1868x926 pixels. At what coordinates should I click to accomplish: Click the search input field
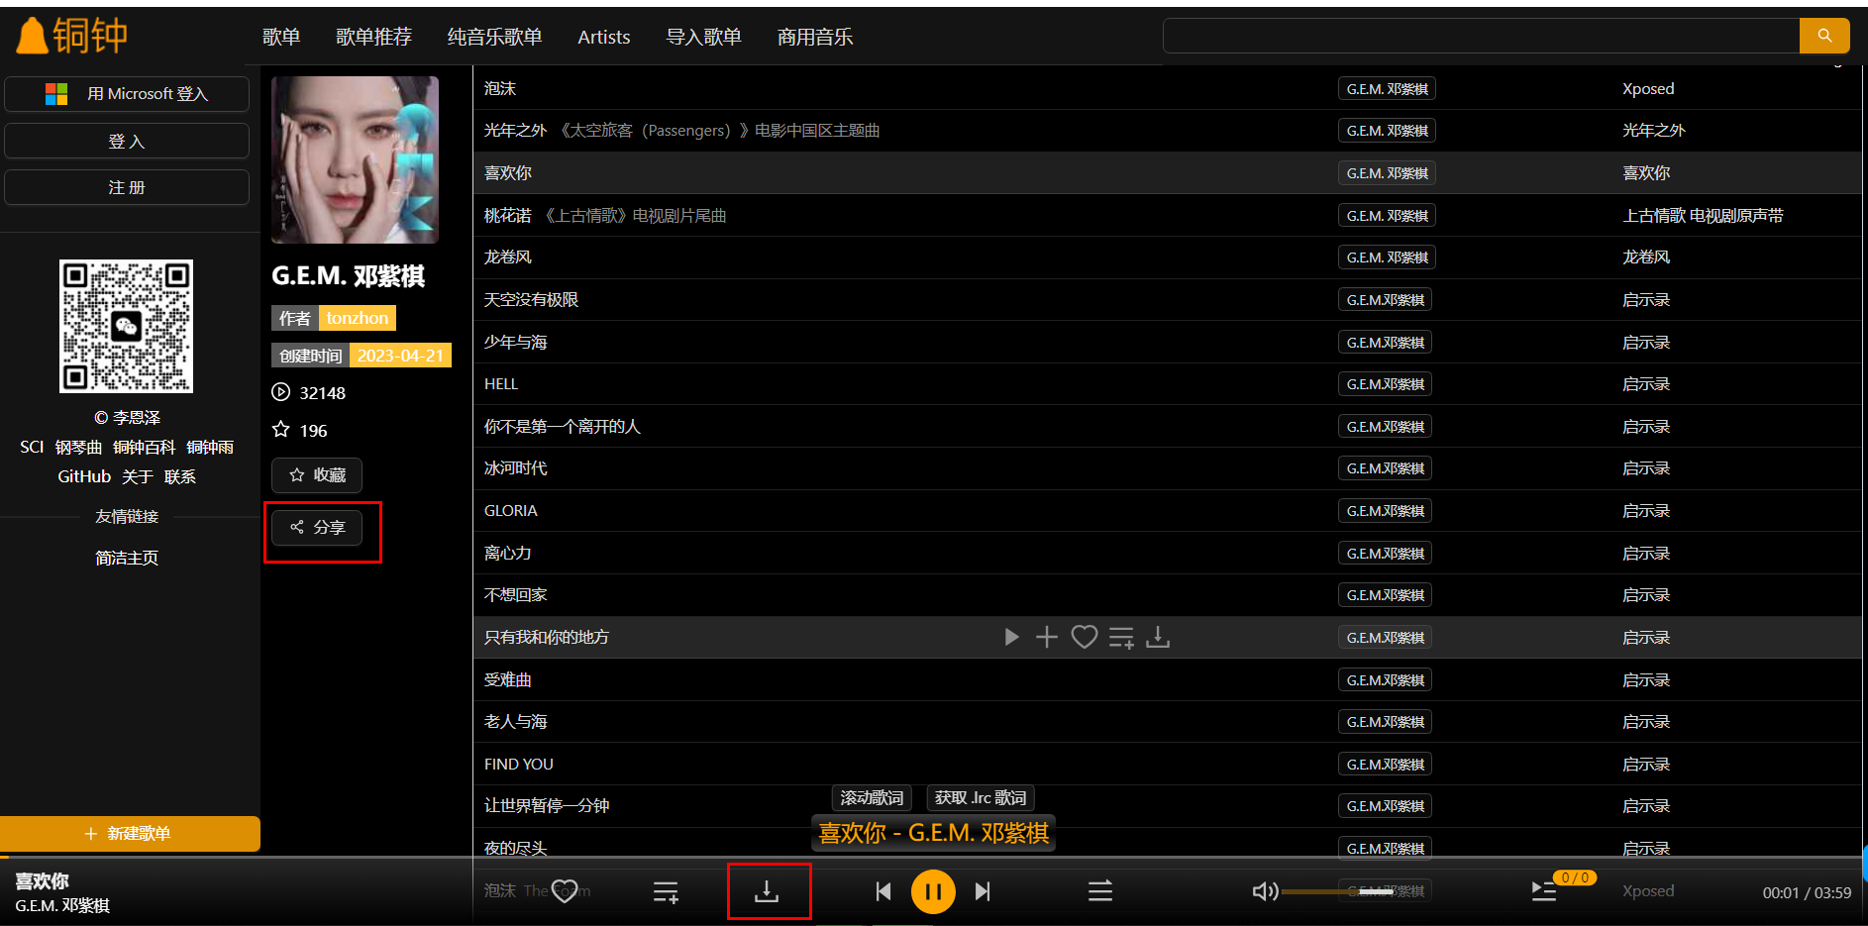tap(1480, 36)
